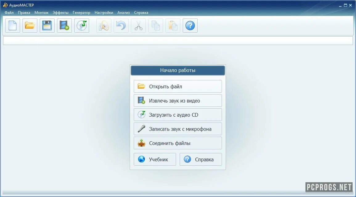The height and width of the screenshot is (197, 356).
Task: Click the scissors cut toolbar icon
Action: click(x=138, y=25)
